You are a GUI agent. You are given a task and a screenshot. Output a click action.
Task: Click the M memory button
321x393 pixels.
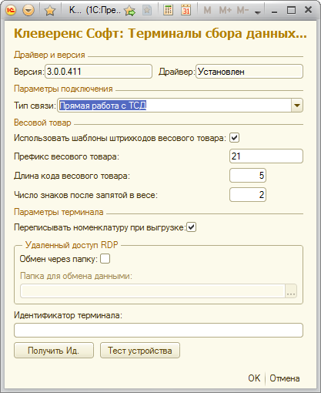(x=207, y=10)
